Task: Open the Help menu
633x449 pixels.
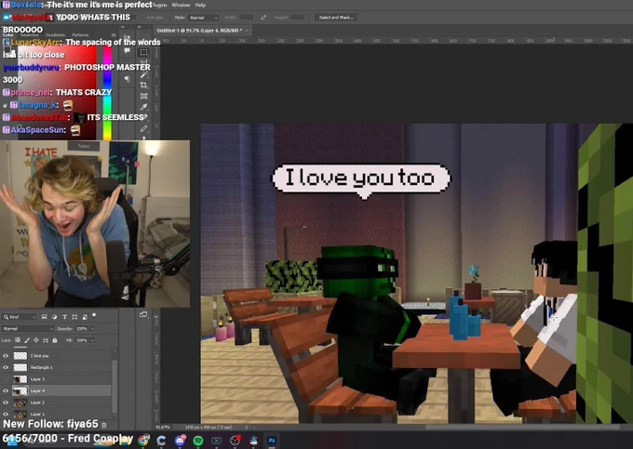Action: tap(201, 5)
